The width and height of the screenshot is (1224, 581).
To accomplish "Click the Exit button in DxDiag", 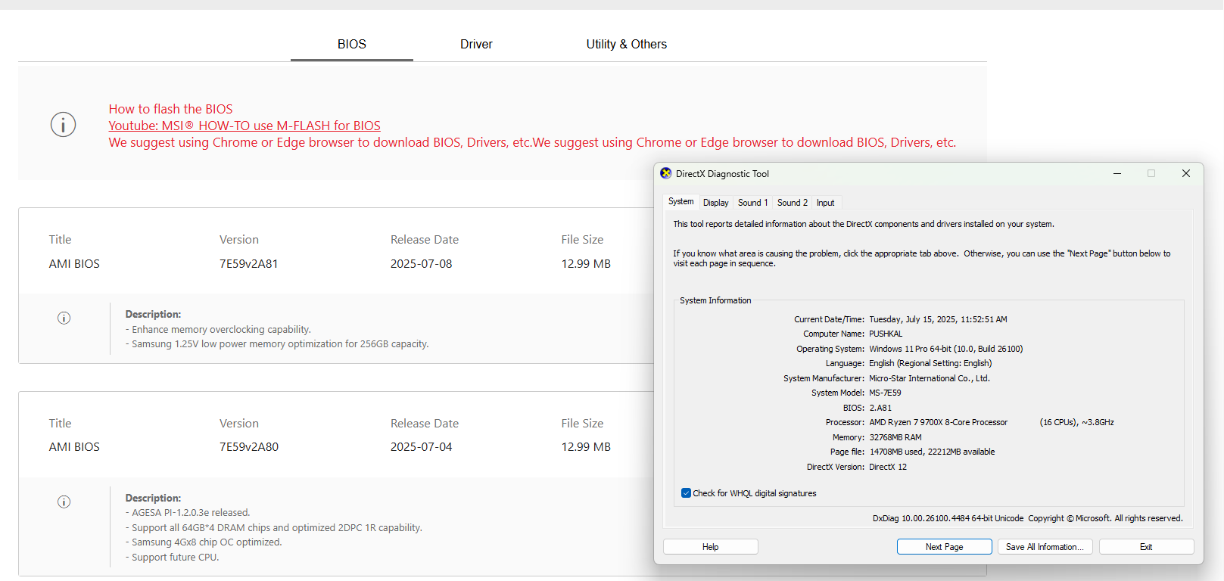I will pyautogui.click(x=1145, y=547).
